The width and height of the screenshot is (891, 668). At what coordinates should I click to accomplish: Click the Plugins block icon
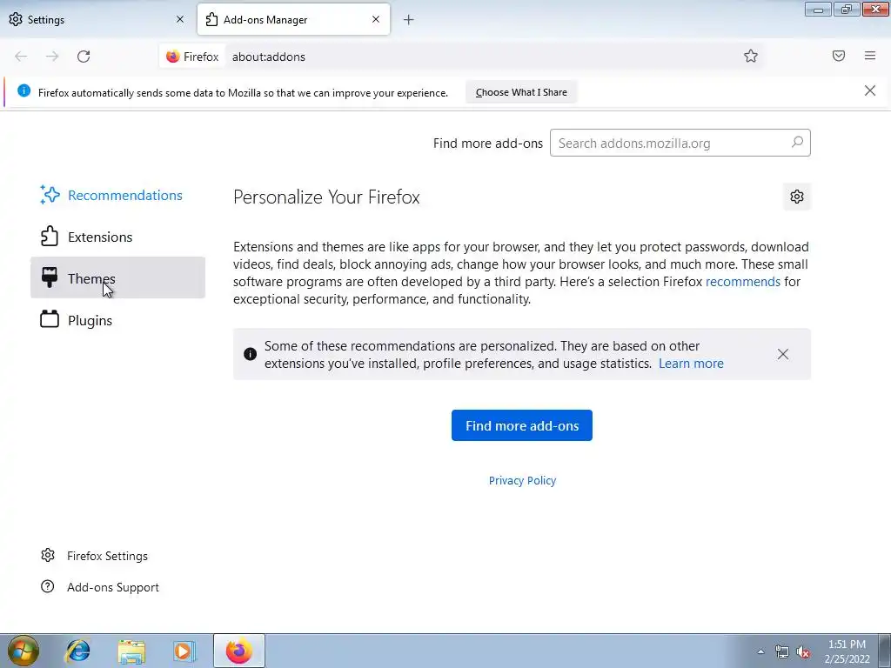pyautogui.click(x=50, y=319)
